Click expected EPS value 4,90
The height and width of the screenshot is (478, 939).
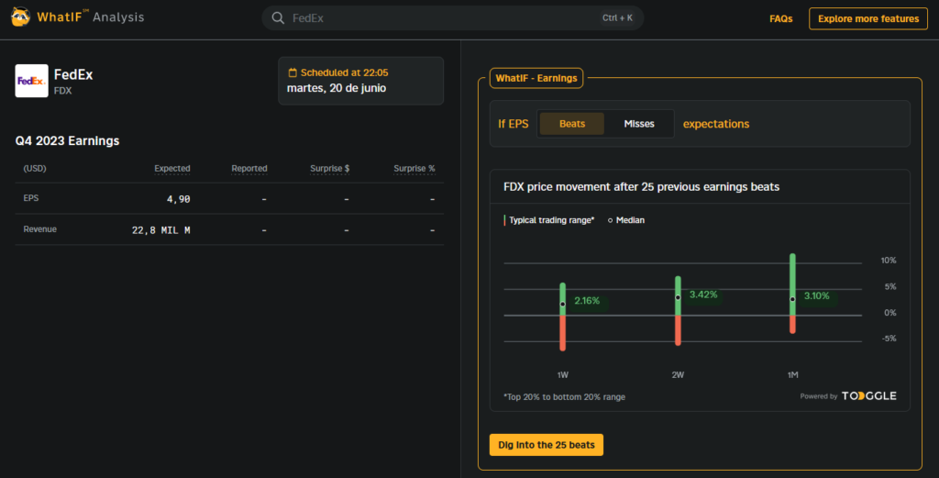click(x=179, y=199)
